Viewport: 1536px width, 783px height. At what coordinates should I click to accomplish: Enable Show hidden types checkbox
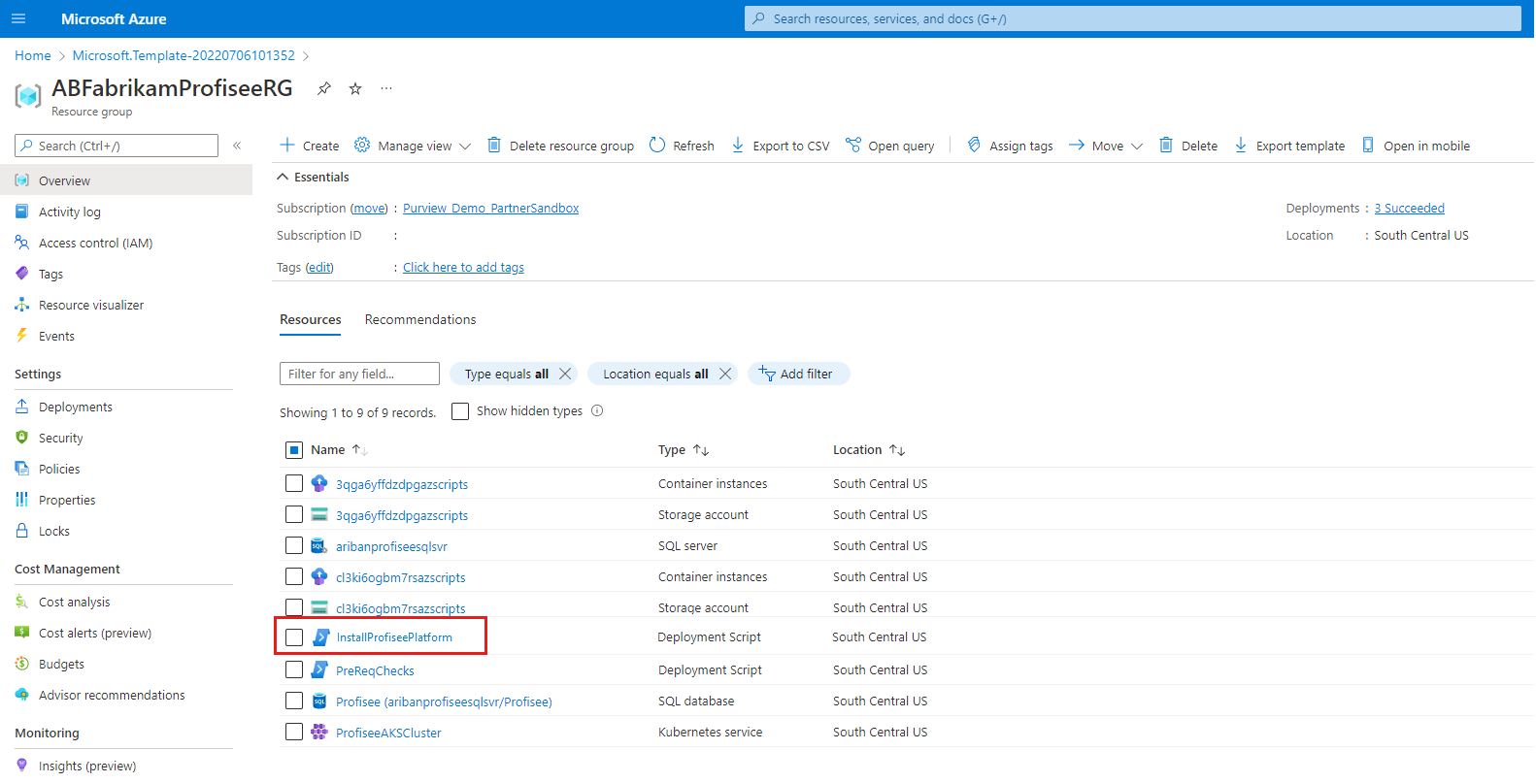click(x=460, y=411)
